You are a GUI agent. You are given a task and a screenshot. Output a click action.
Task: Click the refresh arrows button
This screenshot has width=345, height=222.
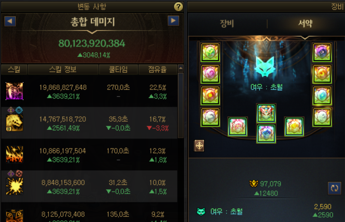tap(334, 188)
